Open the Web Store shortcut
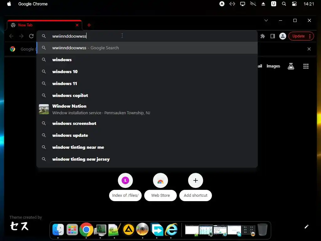 160,187
